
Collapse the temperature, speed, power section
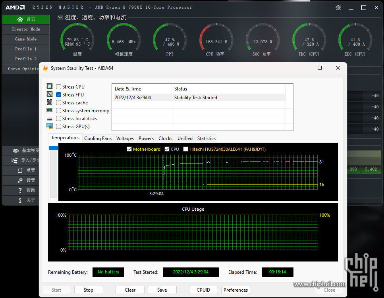pyautogui.click(x=60, y=17)
